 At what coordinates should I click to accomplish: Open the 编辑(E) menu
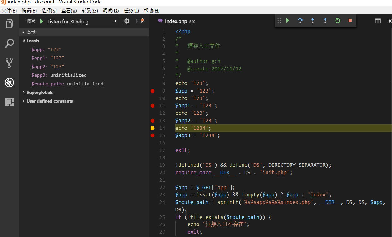click(29, 10)
